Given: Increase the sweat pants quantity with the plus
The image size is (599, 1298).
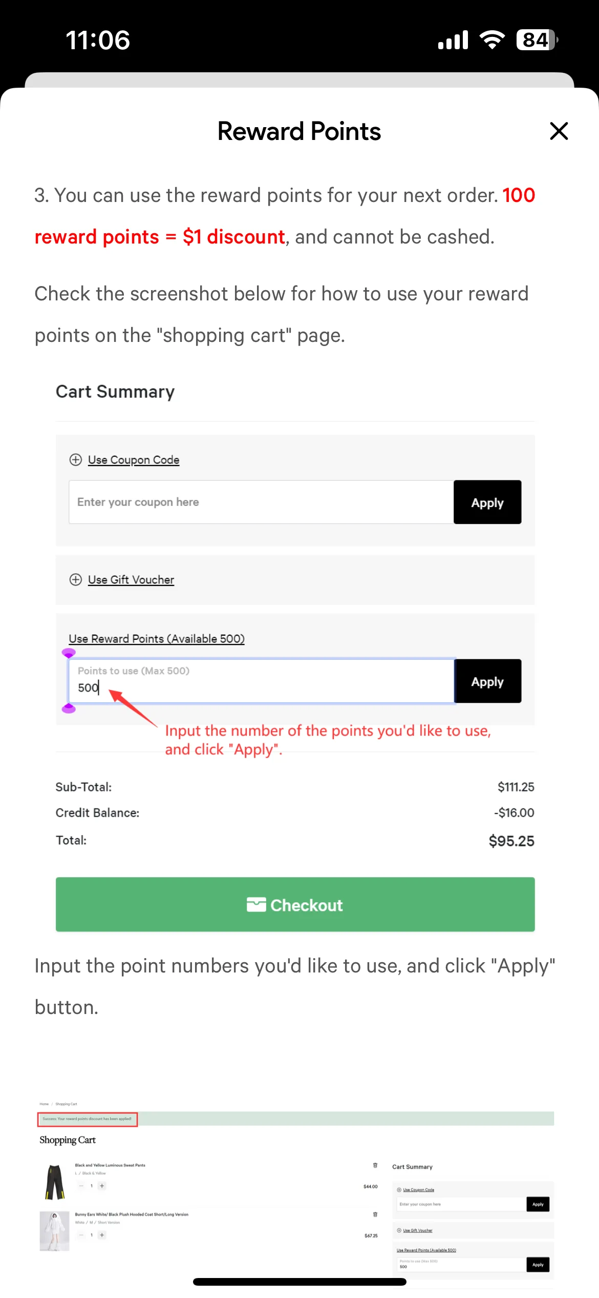Looking at the screenshot, I should pos(102,1186).
